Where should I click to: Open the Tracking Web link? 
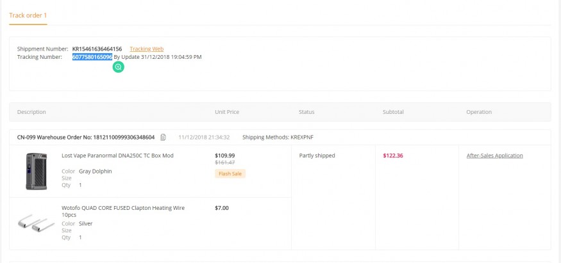tap(146, 49)
